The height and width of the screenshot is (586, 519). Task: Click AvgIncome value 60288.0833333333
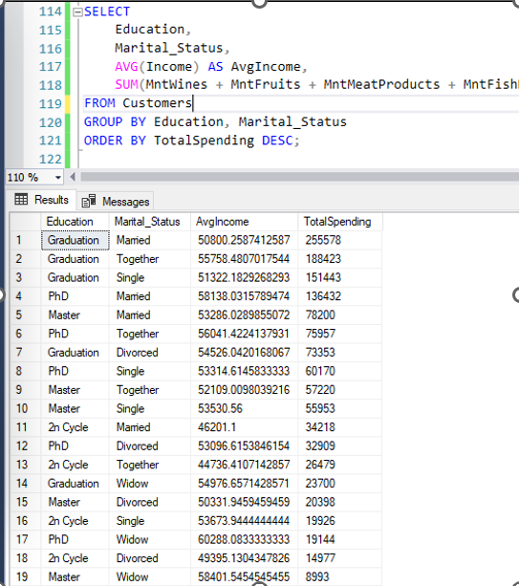click(x=244, y=539)
